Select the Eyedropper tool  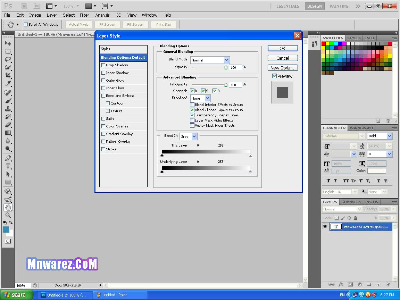pos(8,83)
